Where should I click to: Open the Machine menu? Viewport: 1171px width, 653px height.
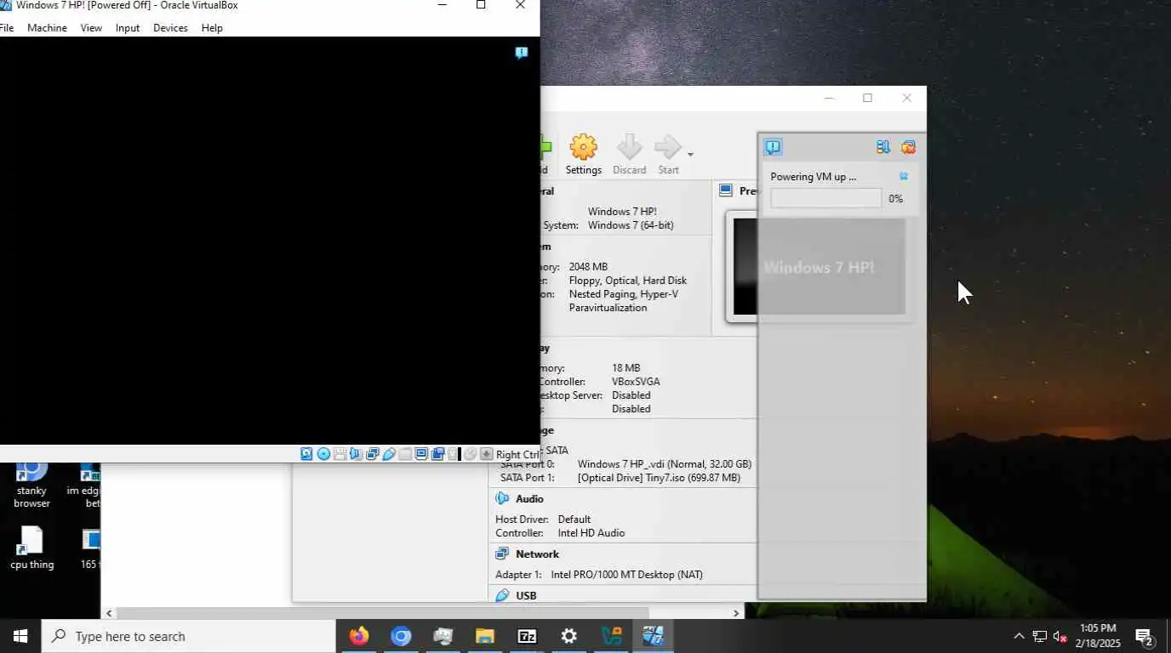(47, 28)
